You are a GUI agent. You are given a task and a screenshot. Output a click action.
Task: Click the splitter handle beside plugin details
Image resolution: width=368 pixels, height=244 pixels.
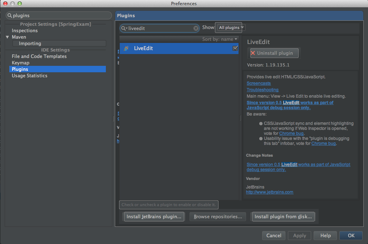240,118
